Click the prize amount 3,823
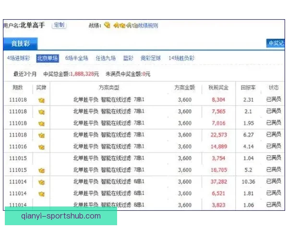This screenshot has width=288, height=230. pyautogui.click(x=218, y=205)
